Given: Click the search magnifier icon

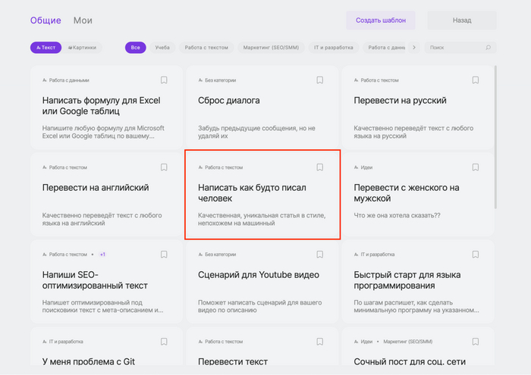Looking at the screenshot, I should [x=488, y=48].
